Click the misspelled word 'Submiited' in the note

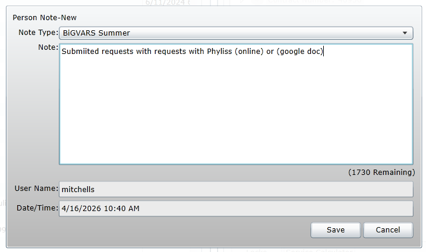[x=80, y=51]
